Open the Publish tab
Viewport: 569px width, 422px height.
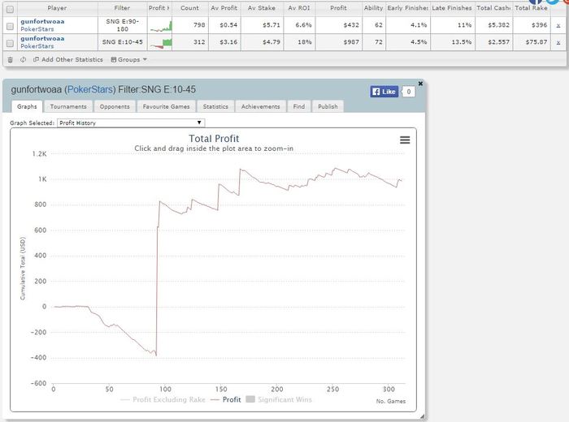328,106
